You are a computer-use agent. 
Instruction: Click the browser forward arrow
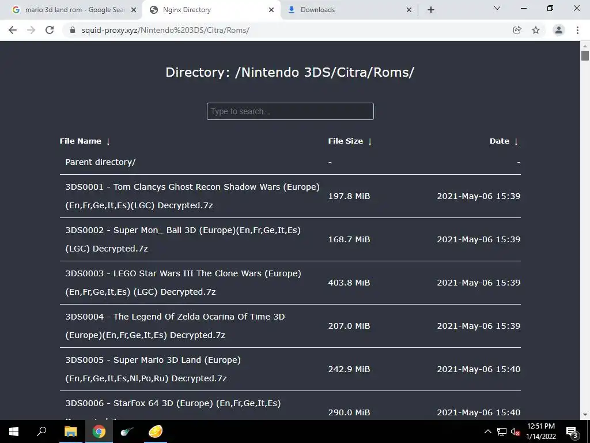click(x=31, y=30)
